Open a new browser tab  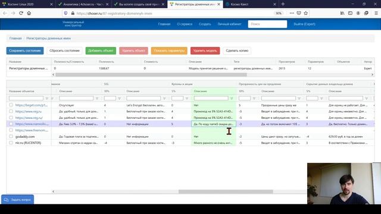[283, 4]
